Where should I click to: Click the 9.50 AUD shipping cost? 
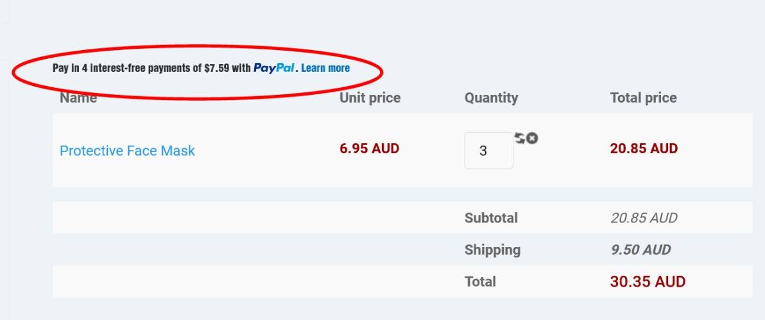(x=640, y=250)
